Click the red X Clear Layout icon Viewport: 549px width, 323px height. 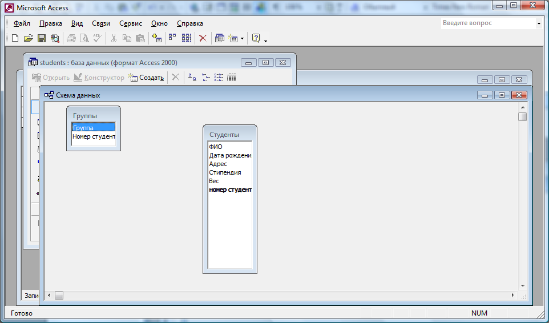[x=203, y=38]
